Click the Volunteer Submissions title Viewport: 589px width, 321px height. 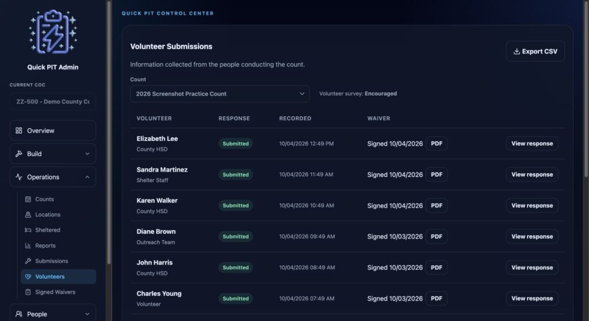point(171,47)
